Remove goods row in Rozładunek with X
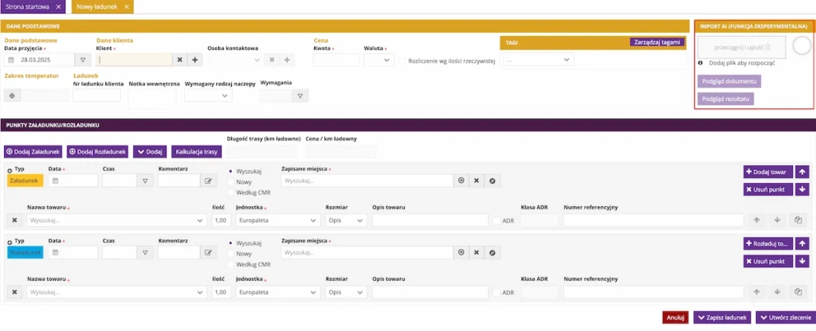The width and height of the screenshot is (816, 331). tap(14, 292)
